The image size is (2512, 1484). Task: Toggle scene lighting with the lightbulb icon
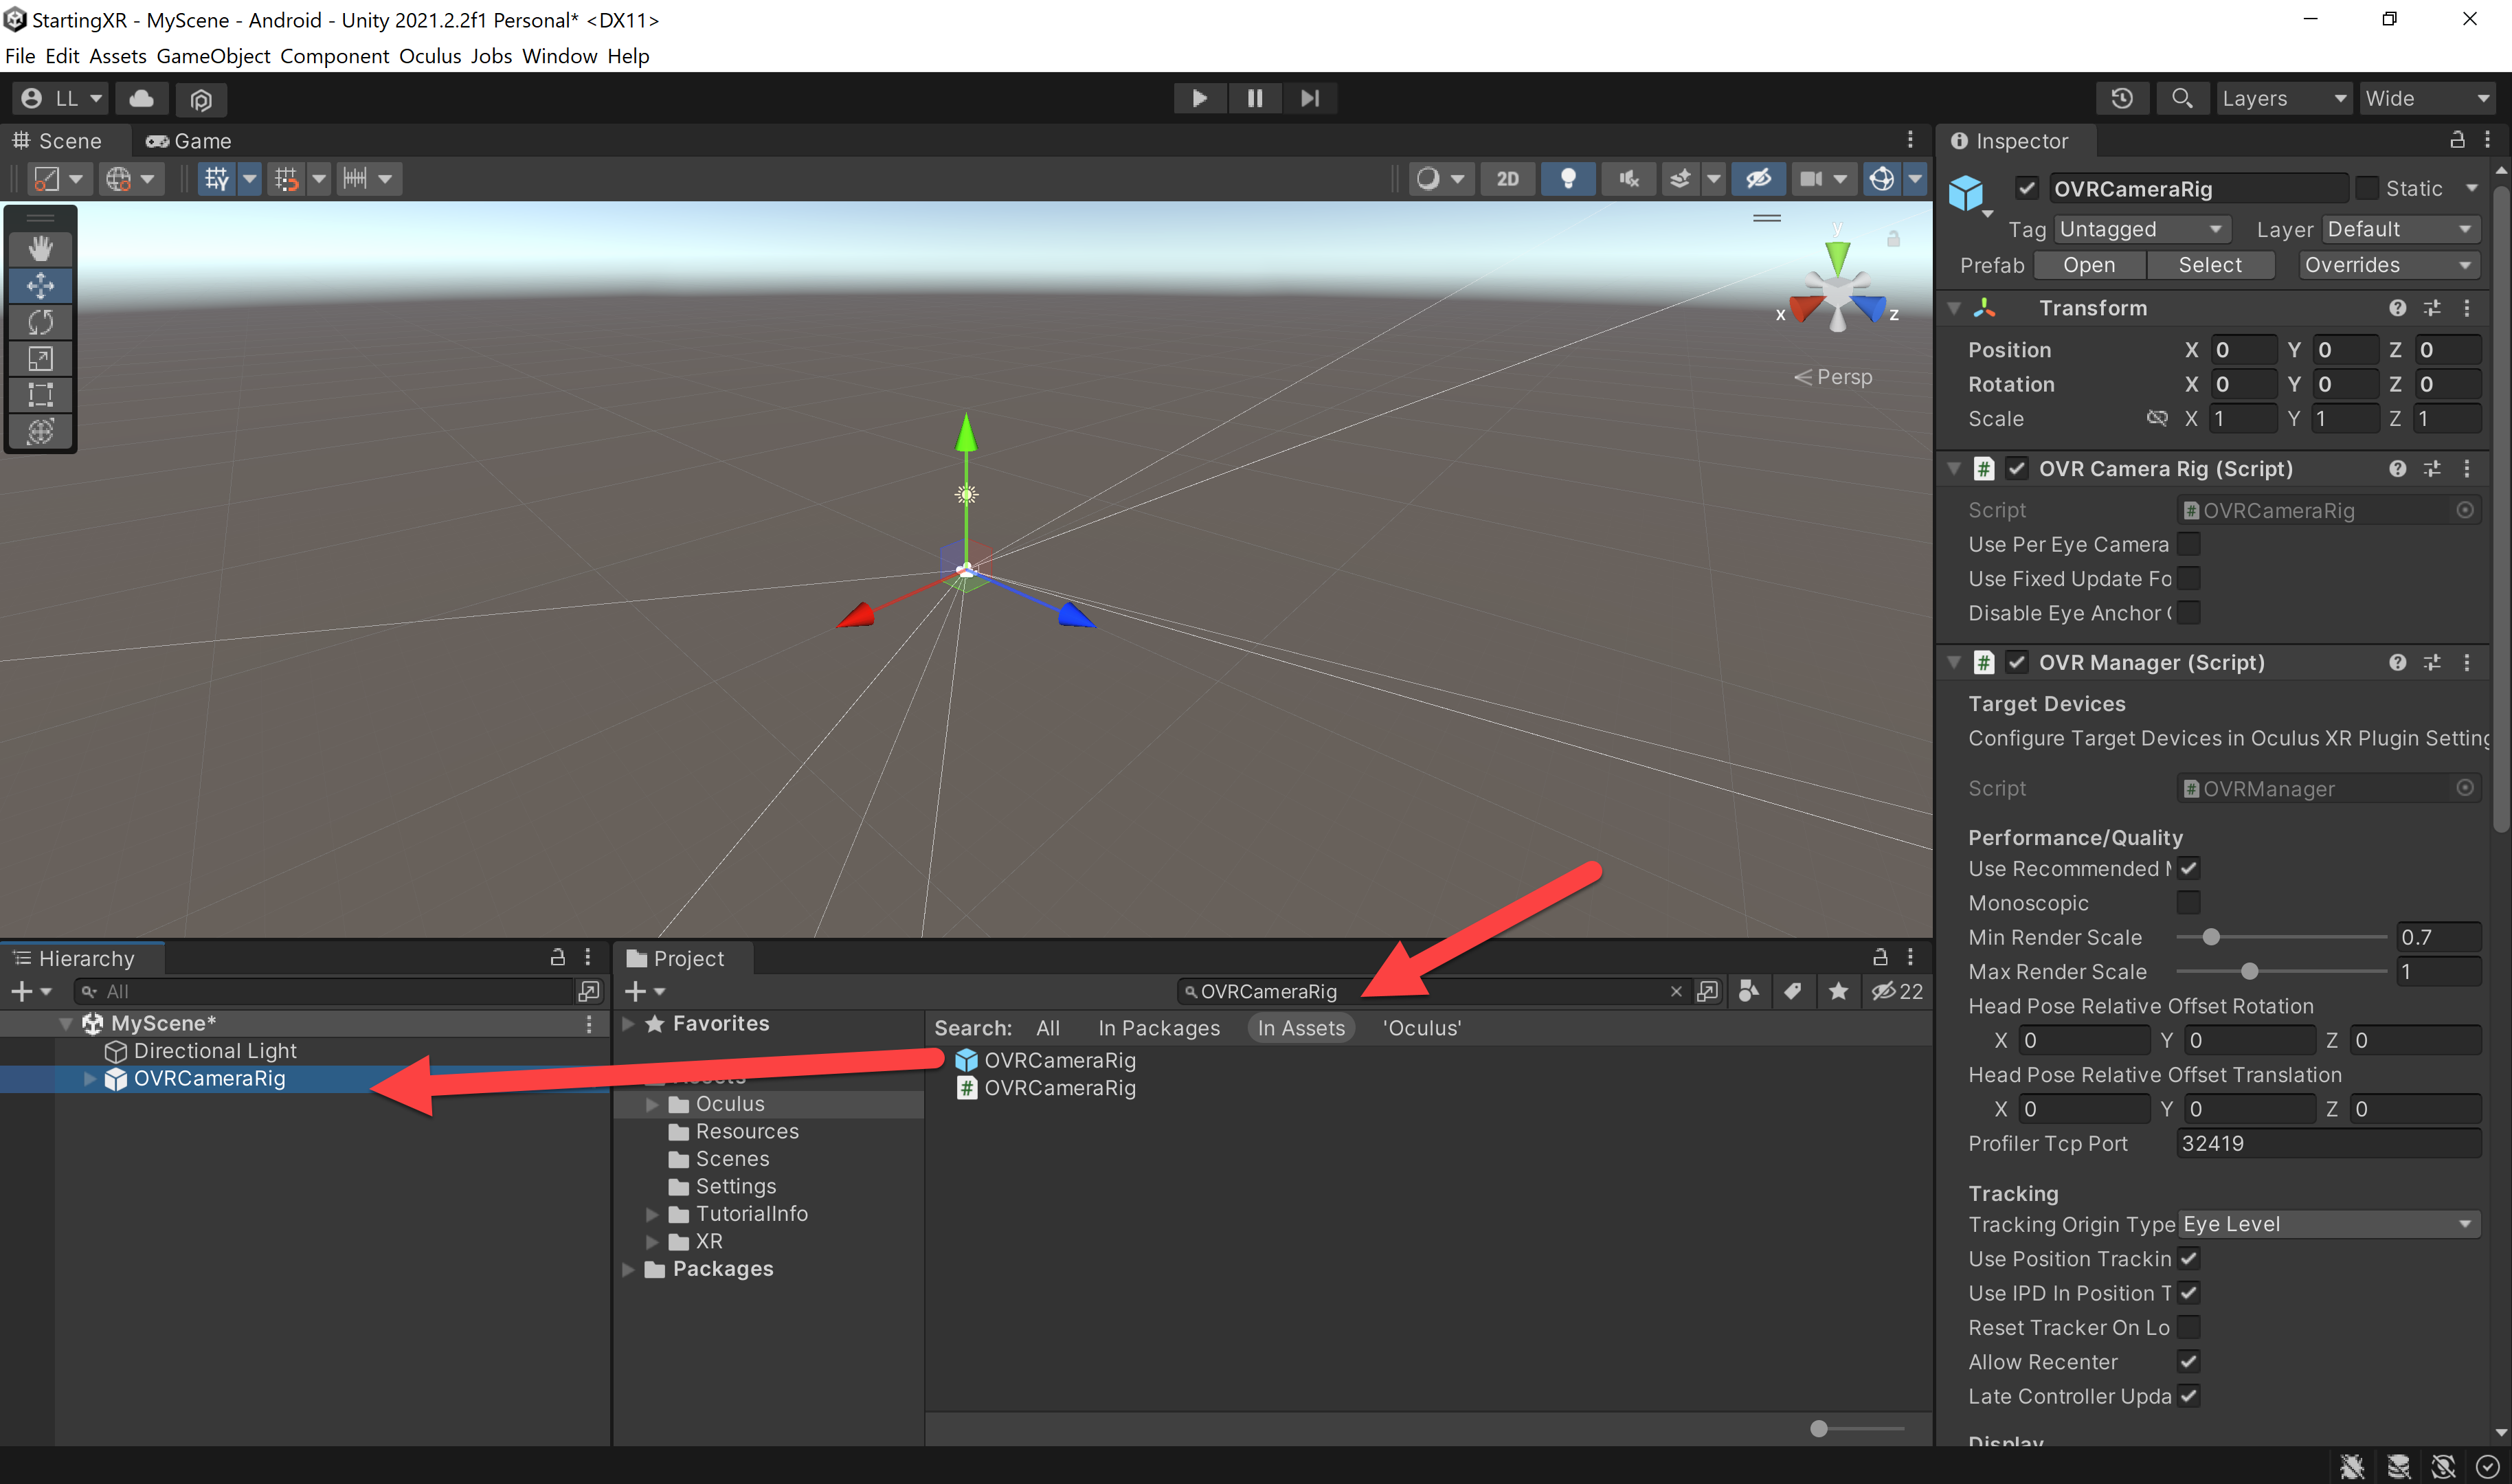[1568, 179]
